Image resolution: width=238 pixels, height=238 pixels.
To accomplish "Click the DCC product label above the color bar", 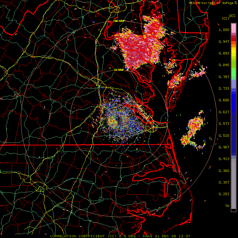I will click(232, 16).
